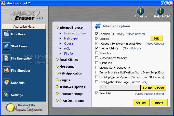This screenshot has height=116, width=174.
Task: Click the Apply button
Action: [x=159, y=103]
